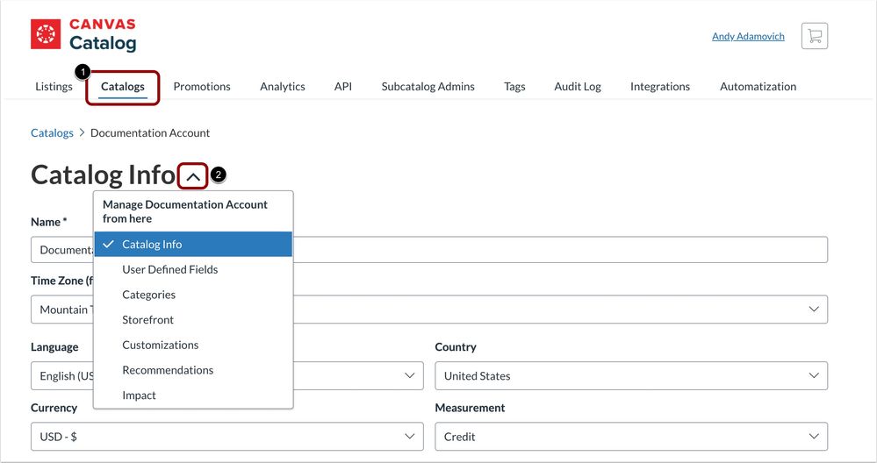Screen dimensions: 877x463
Task: Select the Catalogs tab
Action: [x=123, y=87]
